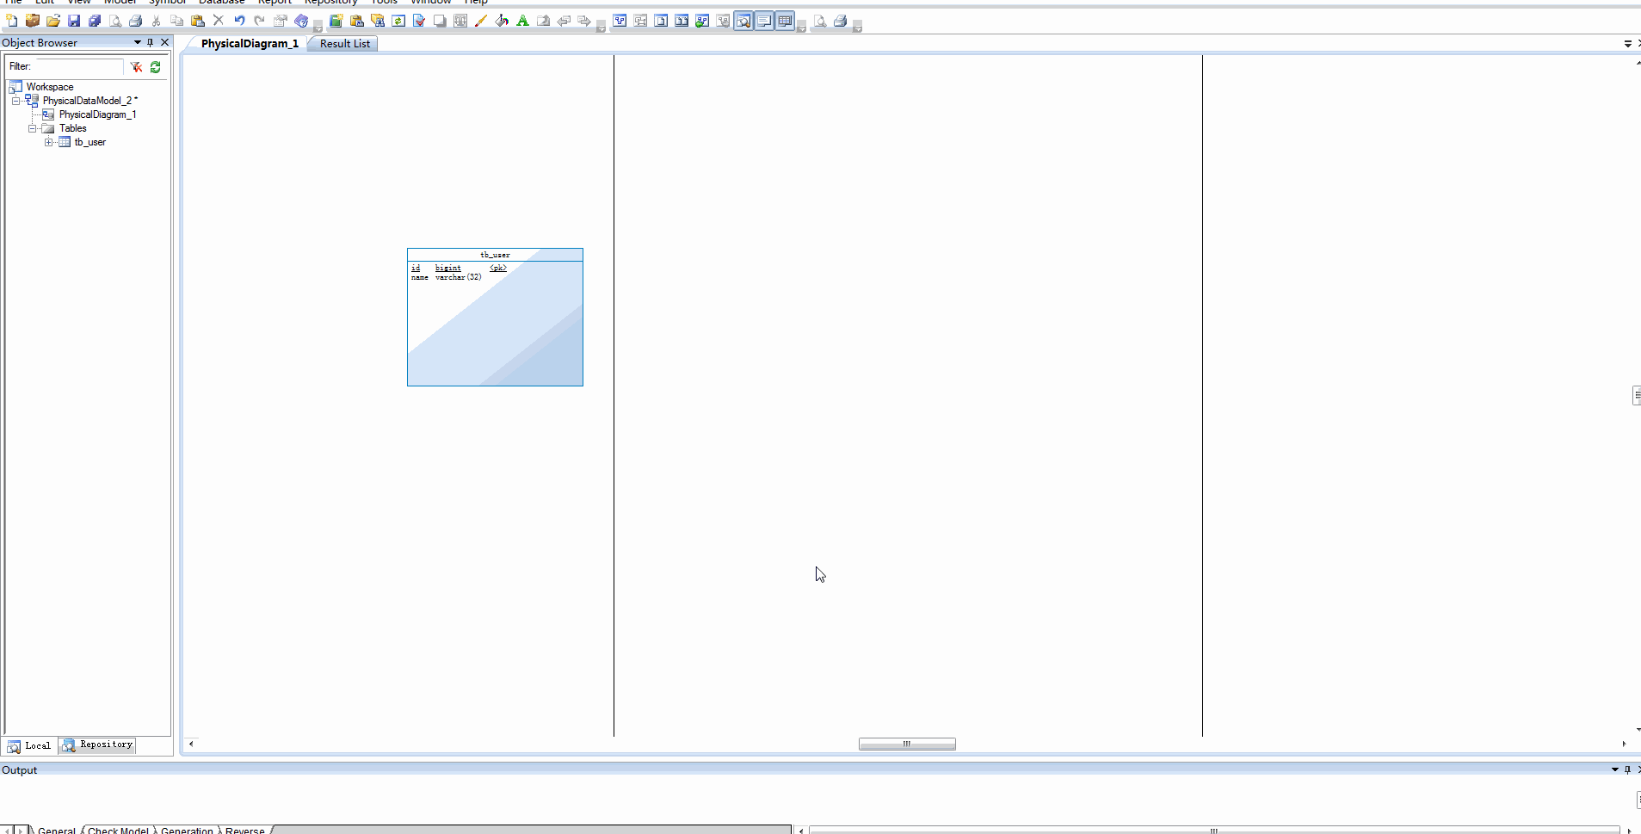Open the Properties toolbar icon

[x=281, y=21]
